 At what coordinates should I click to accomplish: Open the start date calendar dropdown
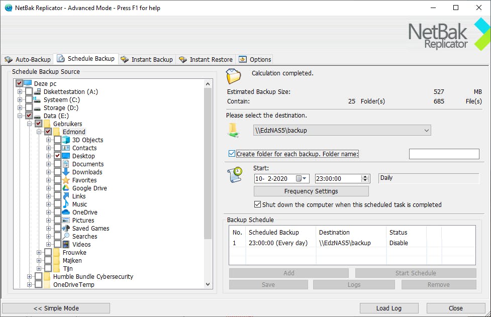pos(301,179)
